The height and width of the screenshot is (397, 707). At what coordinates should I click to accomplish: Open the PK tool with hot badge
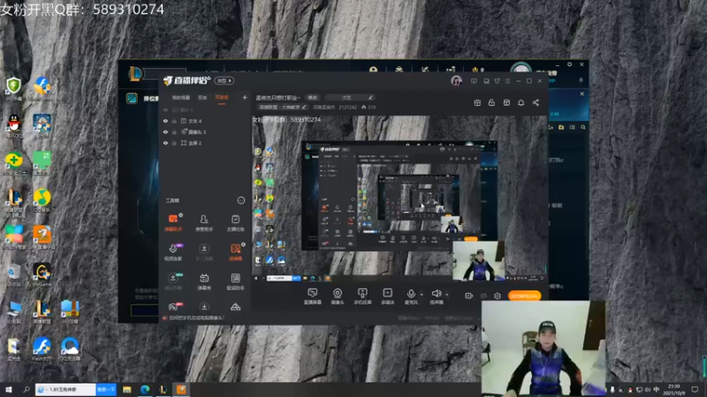(x=173, y=307)
